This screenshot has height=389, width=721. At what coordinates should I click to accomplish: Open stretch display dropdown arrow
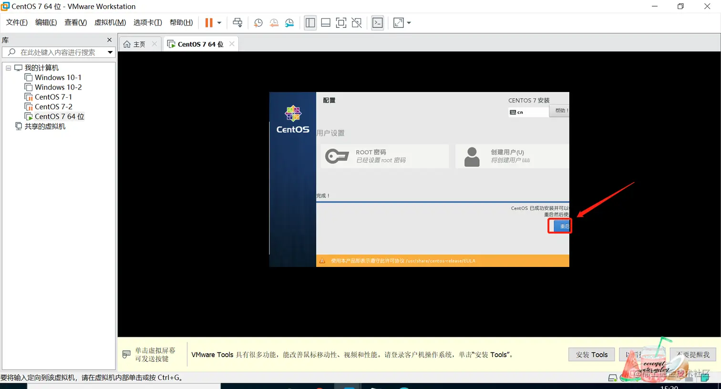[409, 22]
